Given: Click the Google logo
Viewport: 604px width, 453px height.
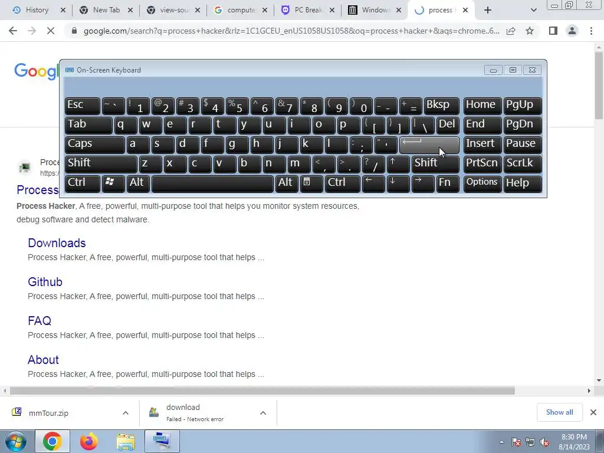Looking at the screenshot, I should (x=36, y=71).
